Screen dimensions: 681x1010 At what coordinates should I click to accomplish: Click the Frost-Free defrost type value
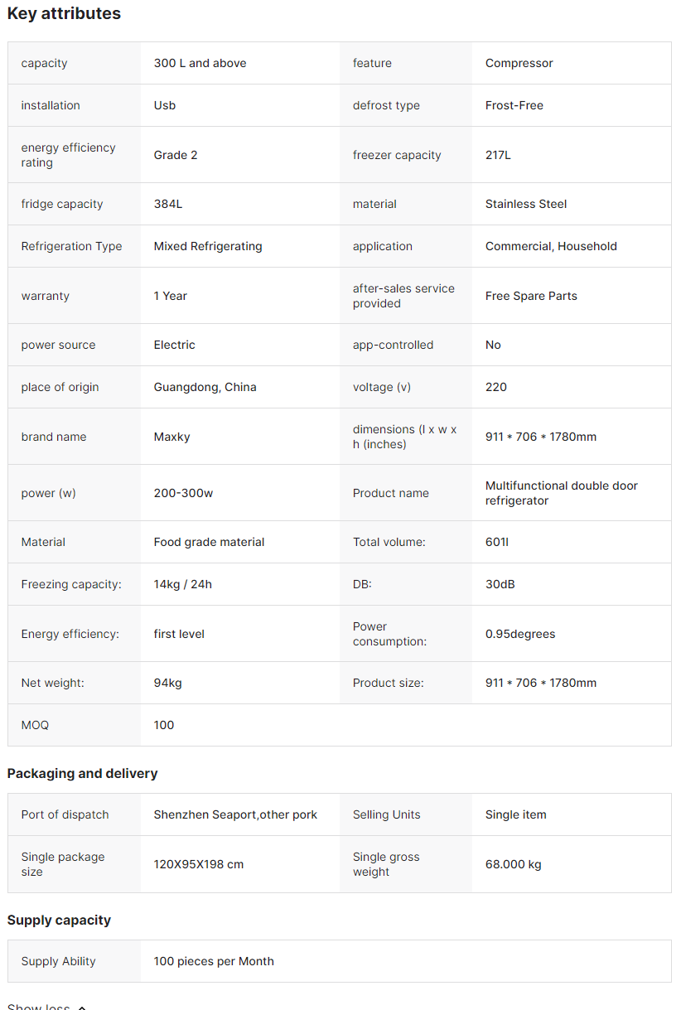click(x=514, y=105)
